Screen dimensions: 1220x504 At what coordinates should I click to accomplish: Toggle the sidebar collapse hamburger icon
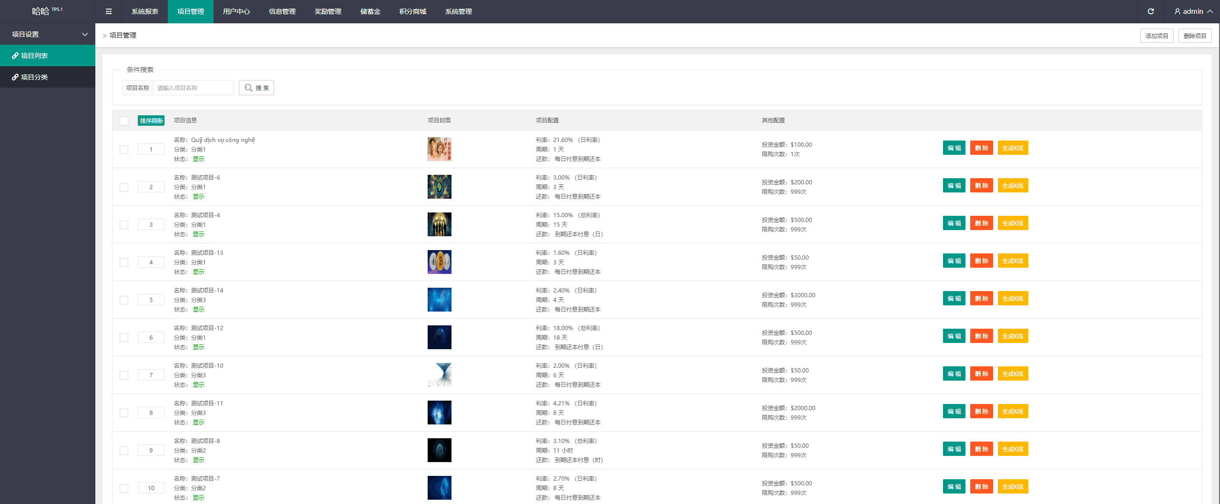tap(109, 11)
